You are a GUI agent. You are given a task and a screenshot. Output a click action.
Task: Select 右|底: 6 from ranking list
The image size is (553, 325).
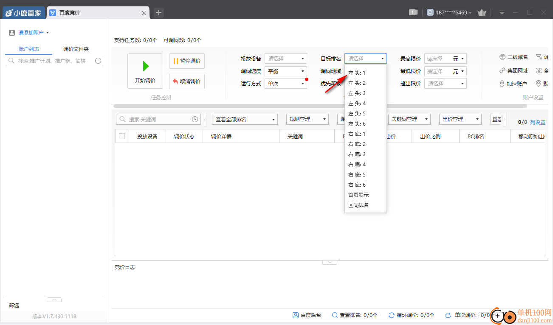[366, 185]
